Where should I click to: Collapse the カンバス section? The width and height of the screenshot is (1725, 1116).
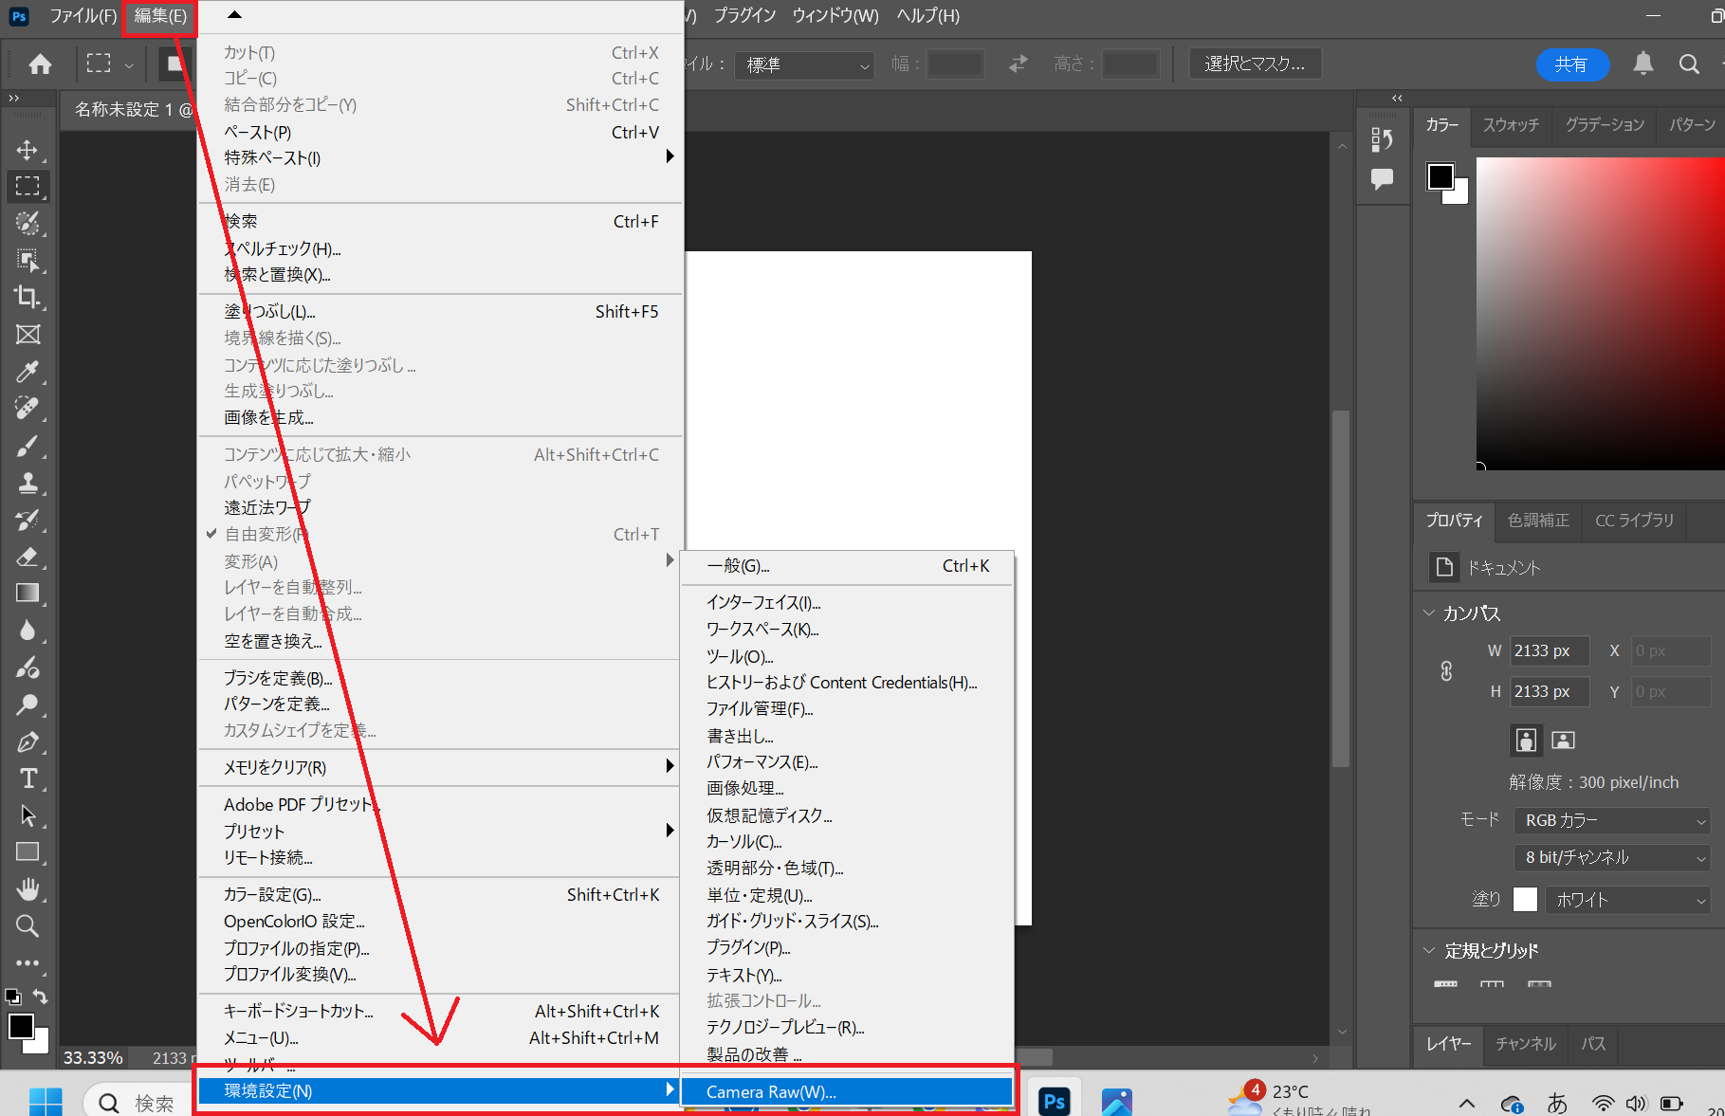[x=1429, y=613]
